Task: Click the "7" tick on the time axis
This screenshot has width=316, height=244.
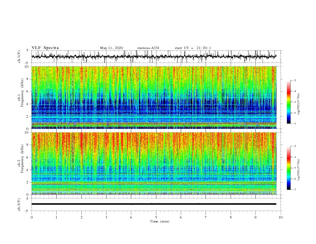Action: pos(206,217)
